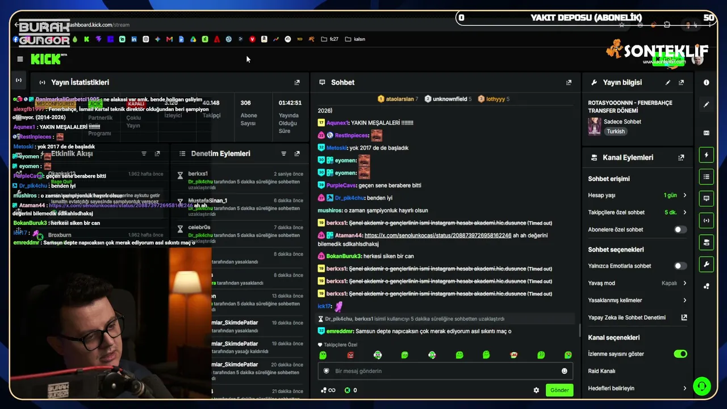Image resolution: width=727 pixels, height=409 pixels.
Task: Click the unknownfield leaderboard entry
Action: point(448,99)
